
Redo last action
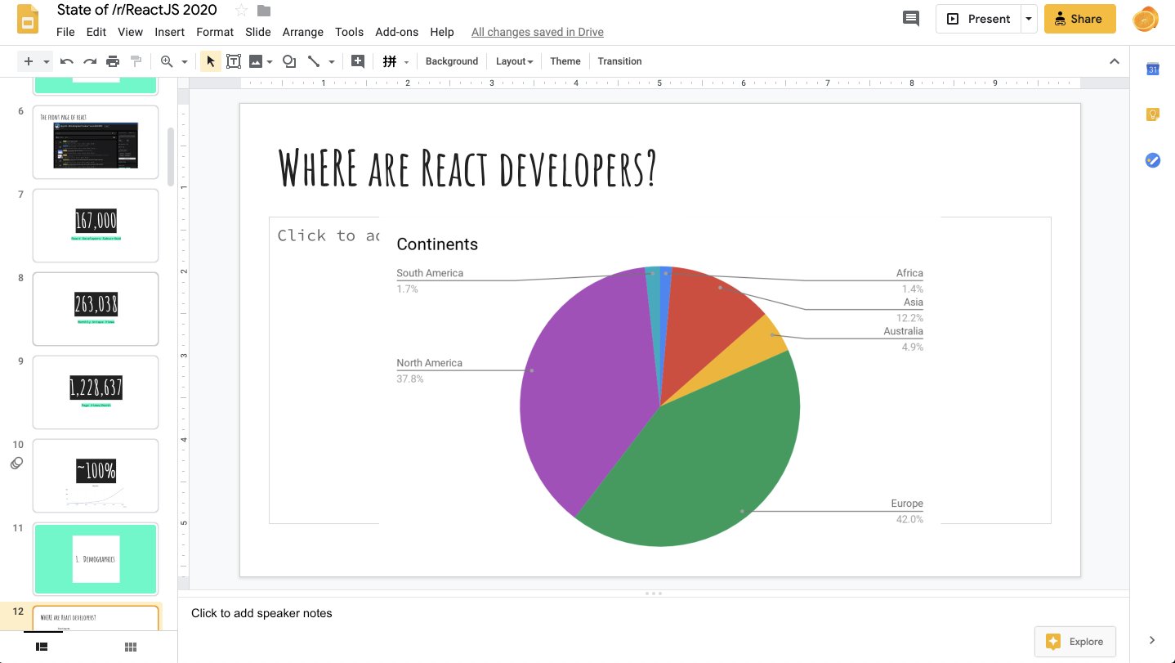click(90, 61)
